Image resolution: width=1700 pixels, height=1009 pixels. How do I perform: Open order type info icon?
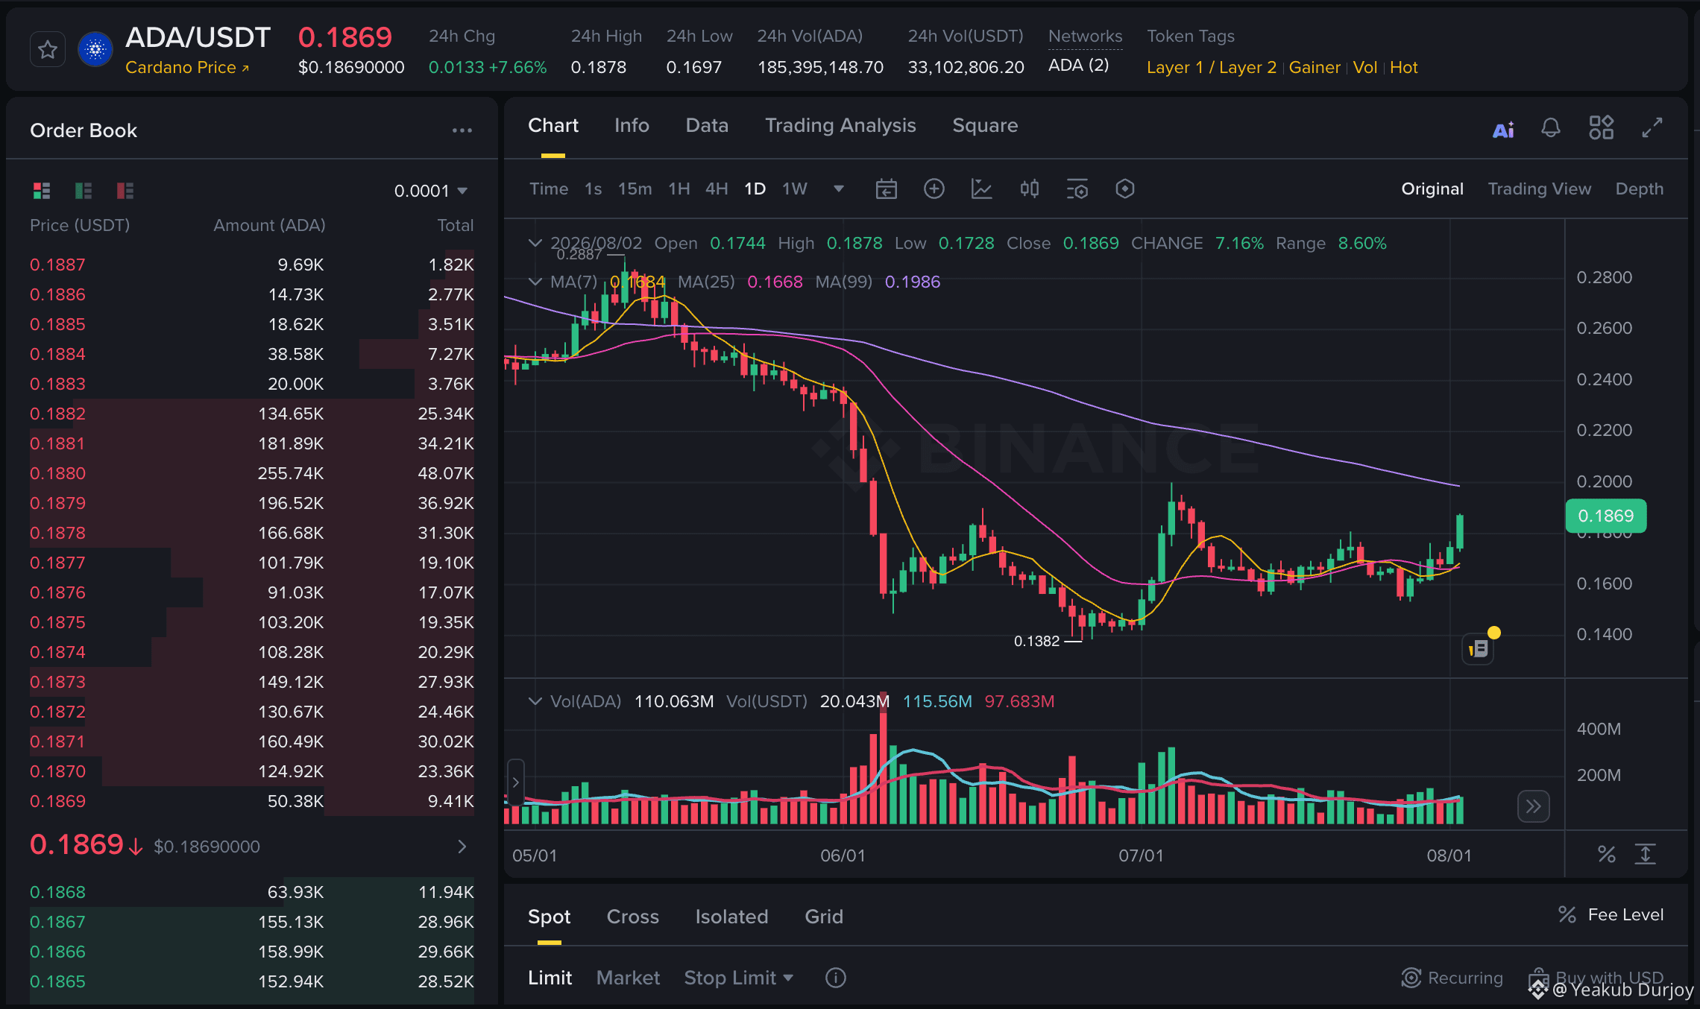(836, 978)
